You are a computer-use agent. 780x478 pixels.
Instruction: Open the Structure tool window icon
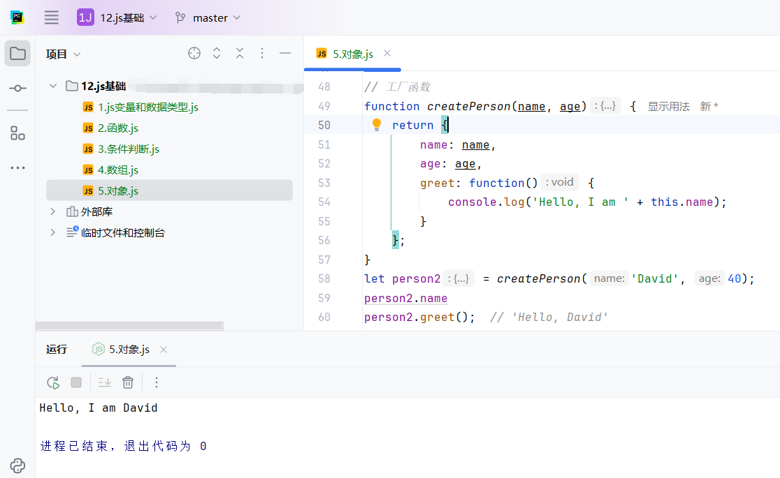17,133
